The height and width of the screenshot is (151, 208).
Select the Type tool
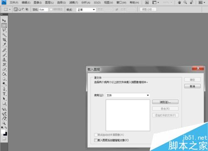pyautogui.click(x=4, y=94)
